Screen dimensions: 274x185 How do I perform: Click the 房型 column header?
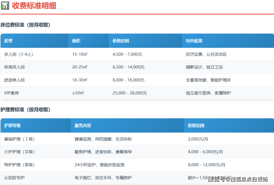[x=8, y=41]
